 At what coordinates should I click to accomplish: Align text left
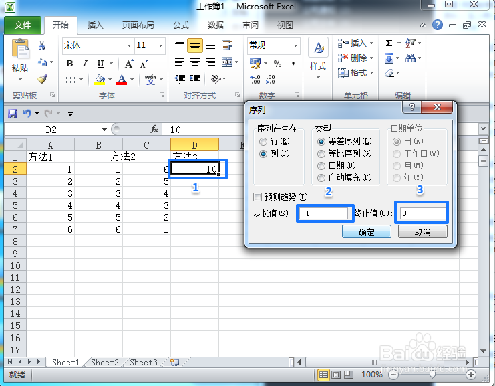click(180, 62)
